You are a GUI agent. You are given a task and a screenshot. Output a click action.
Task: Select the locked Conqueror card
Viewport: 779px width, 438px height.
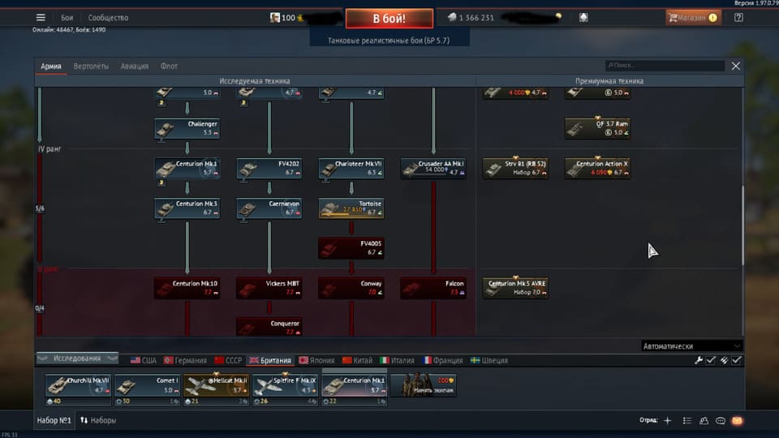click(x=269, y=327)
